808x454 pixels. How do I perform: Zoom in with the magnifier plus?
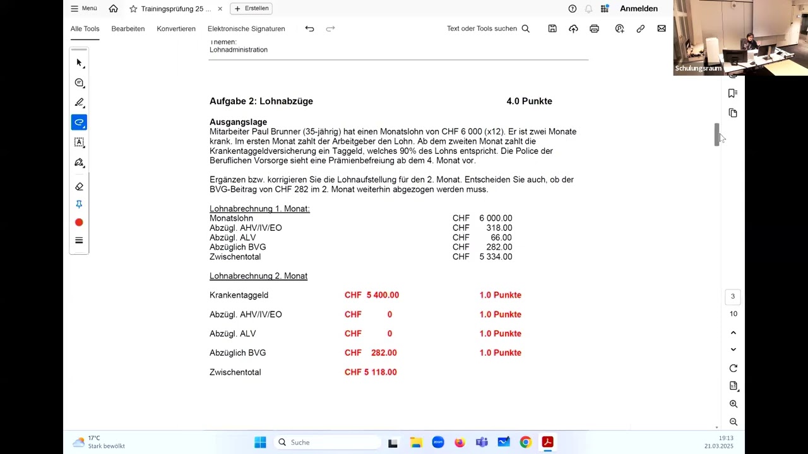click(733, 404)
